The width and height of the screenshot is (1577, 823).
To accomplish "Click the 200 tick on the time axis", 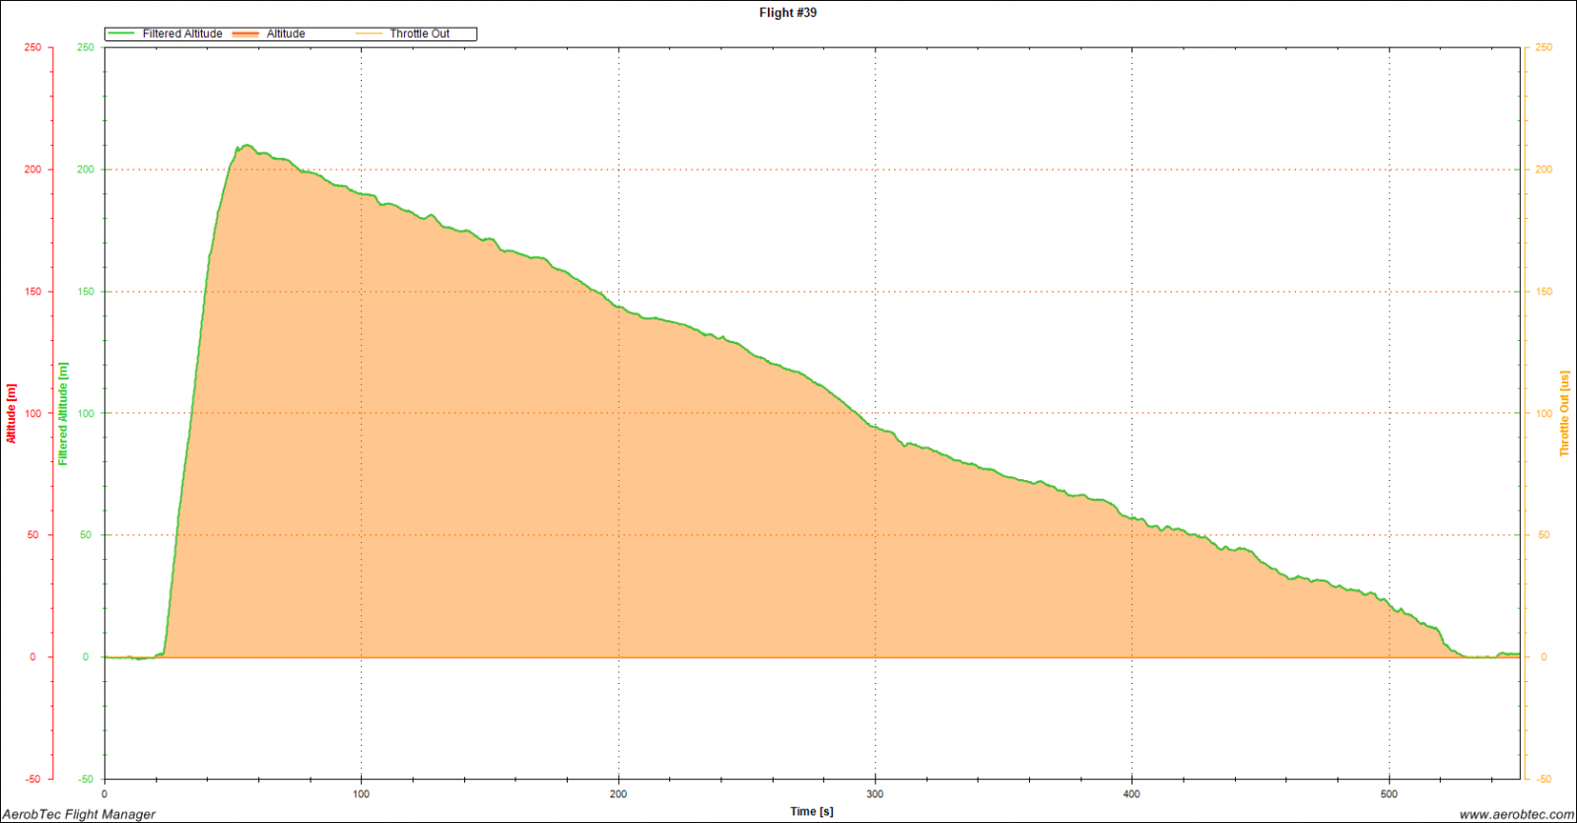I will pyautogui.click(x=619, y=793).
